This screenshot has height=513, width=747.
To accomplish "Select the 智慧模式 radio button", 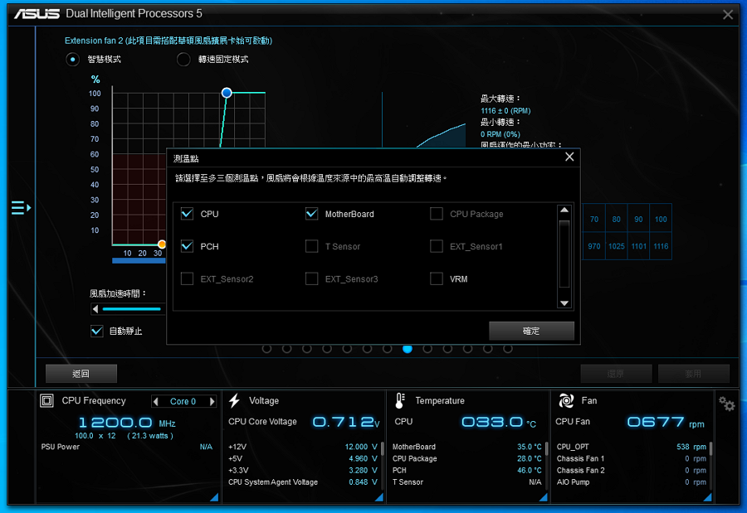I will [72, 60].
